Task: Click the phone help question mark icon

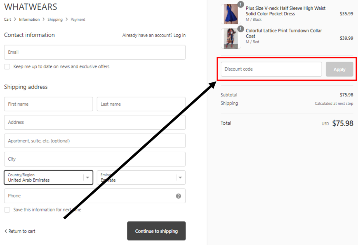Action: point(178,196)
